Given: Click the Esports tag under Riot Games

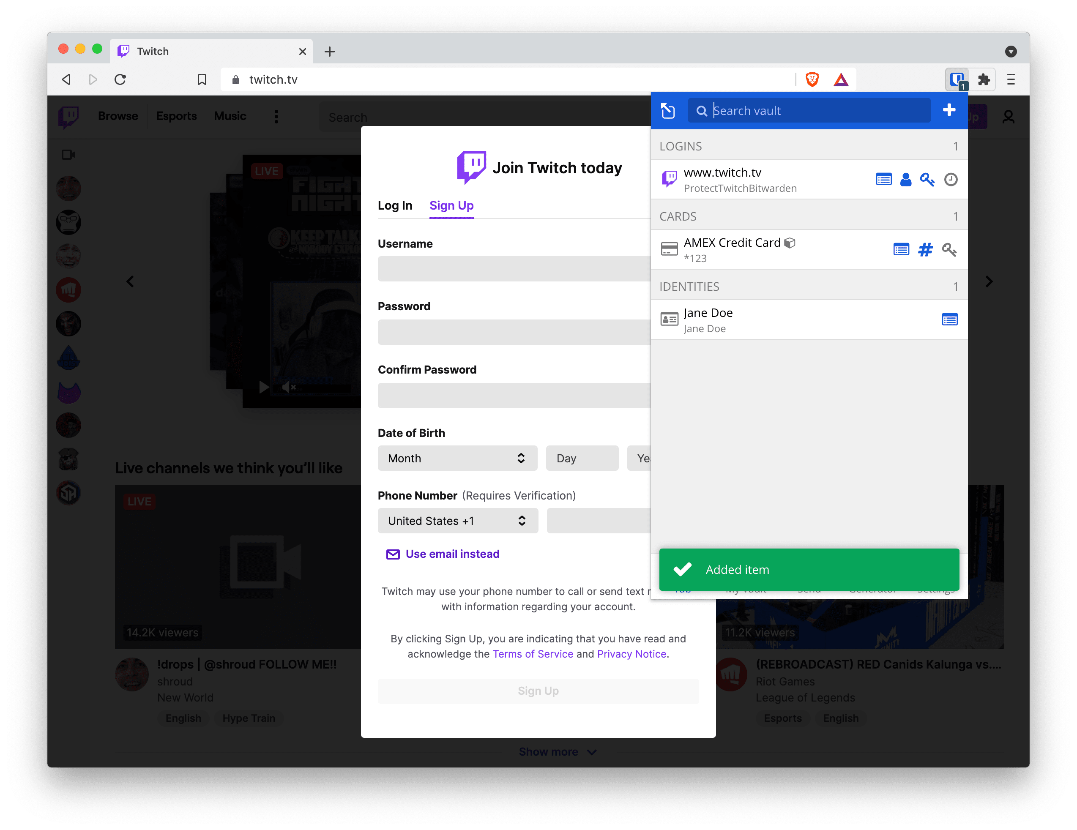Looking at the screenshot, I should click(x=782, y=718).
